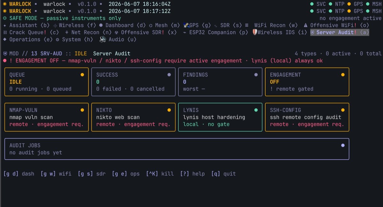Click the Offensive WiFi triangle icon

click(305, 25)
